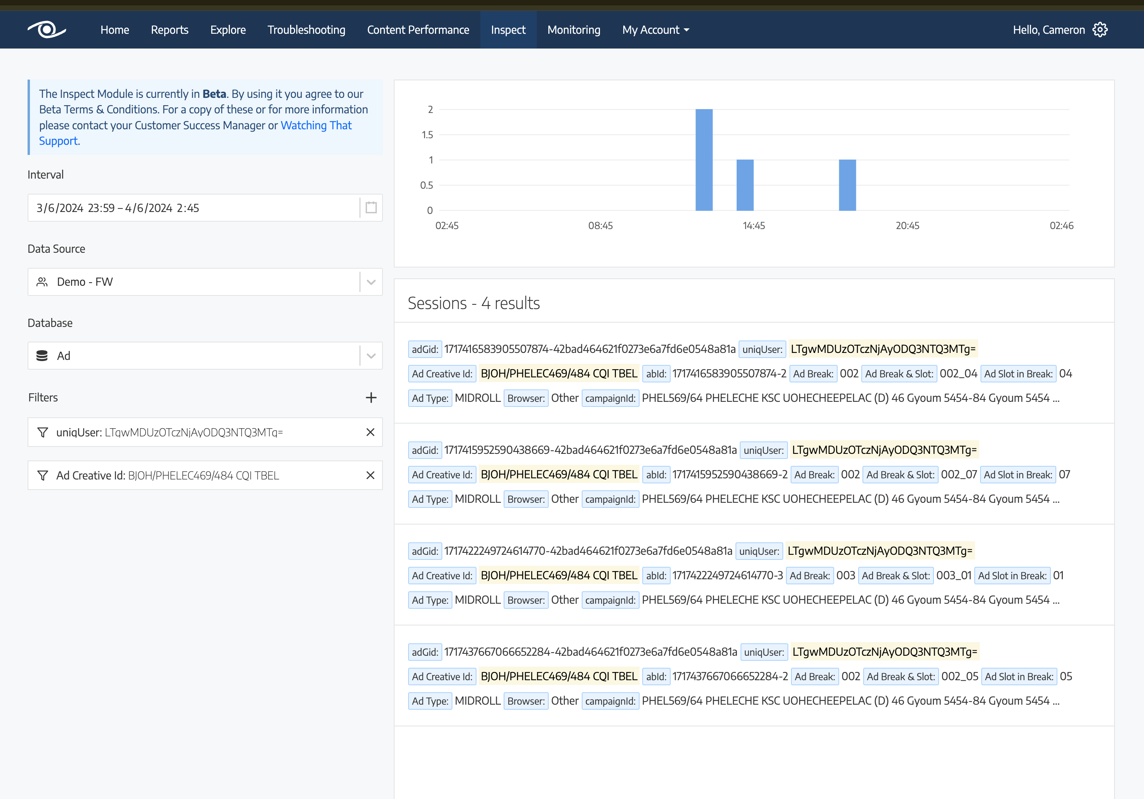Click Ad Break & Slot value 002_04
Image resolution: width=1144 pixels, height=799 pixels.
coord(958,373)
